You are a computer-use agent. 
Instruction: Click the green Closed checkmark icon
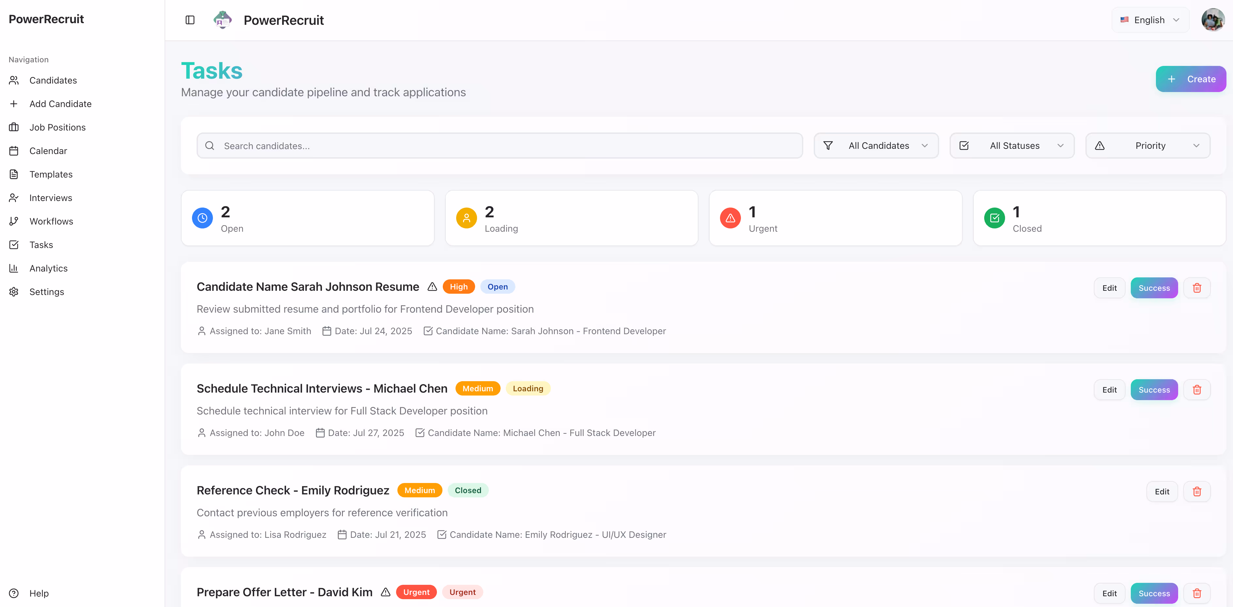pos(994,218)
